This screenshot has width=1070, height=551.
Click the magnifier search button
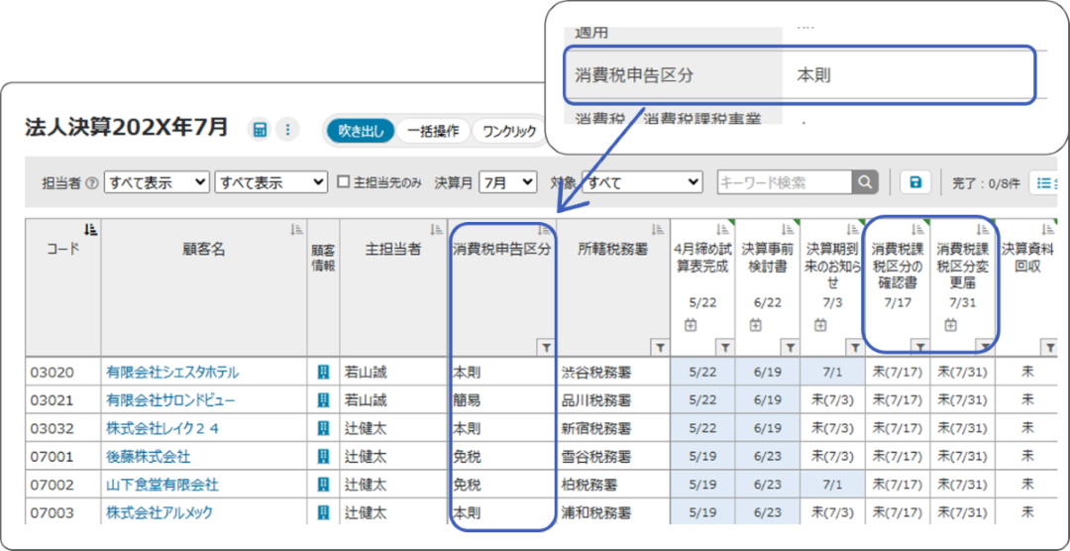(x=865, y=182)
